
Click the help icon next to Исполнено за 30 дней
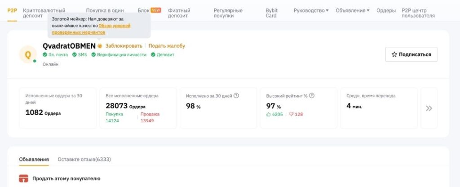click(236, 95)
